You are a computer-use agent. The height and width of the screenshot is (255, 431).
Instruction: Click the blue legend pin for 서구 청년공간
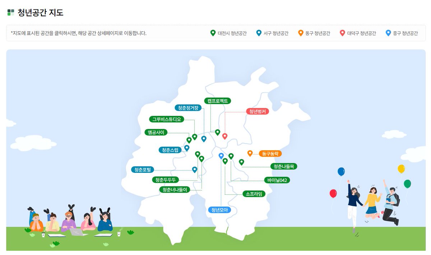(259, 33)
